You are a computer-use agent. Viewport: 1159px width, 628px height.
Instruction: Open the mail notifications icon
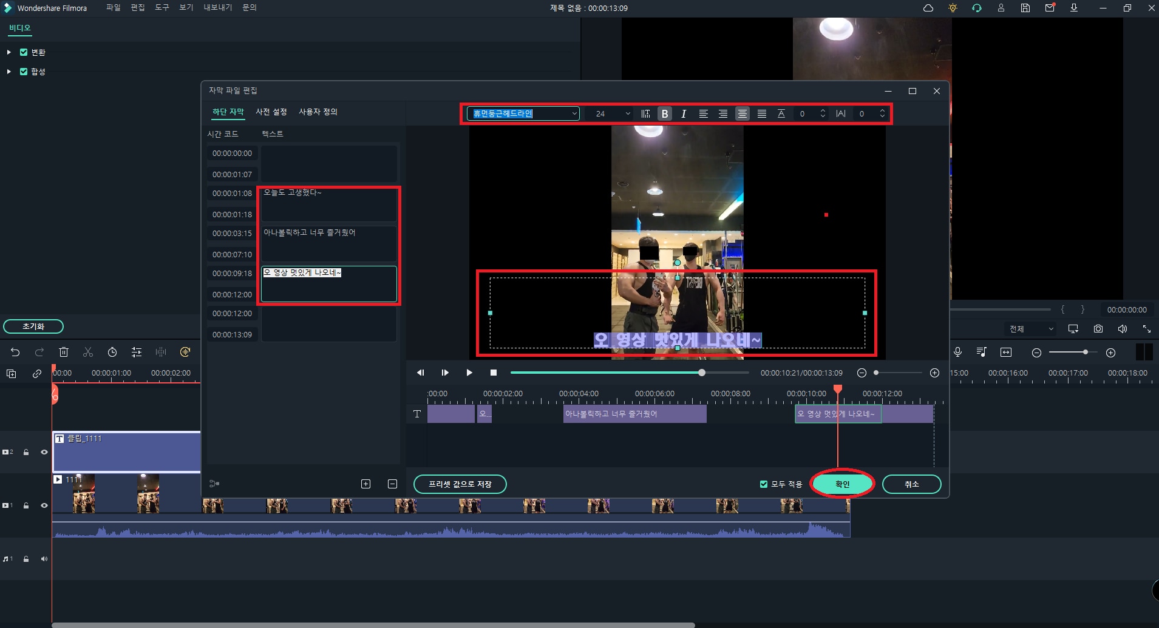click(1050, 8)
